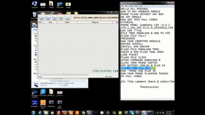Viewport: 205px width, 115px height.
Task: Click 'pls like comment Share & Subscribe' line
Action: [x=147, y=82]
